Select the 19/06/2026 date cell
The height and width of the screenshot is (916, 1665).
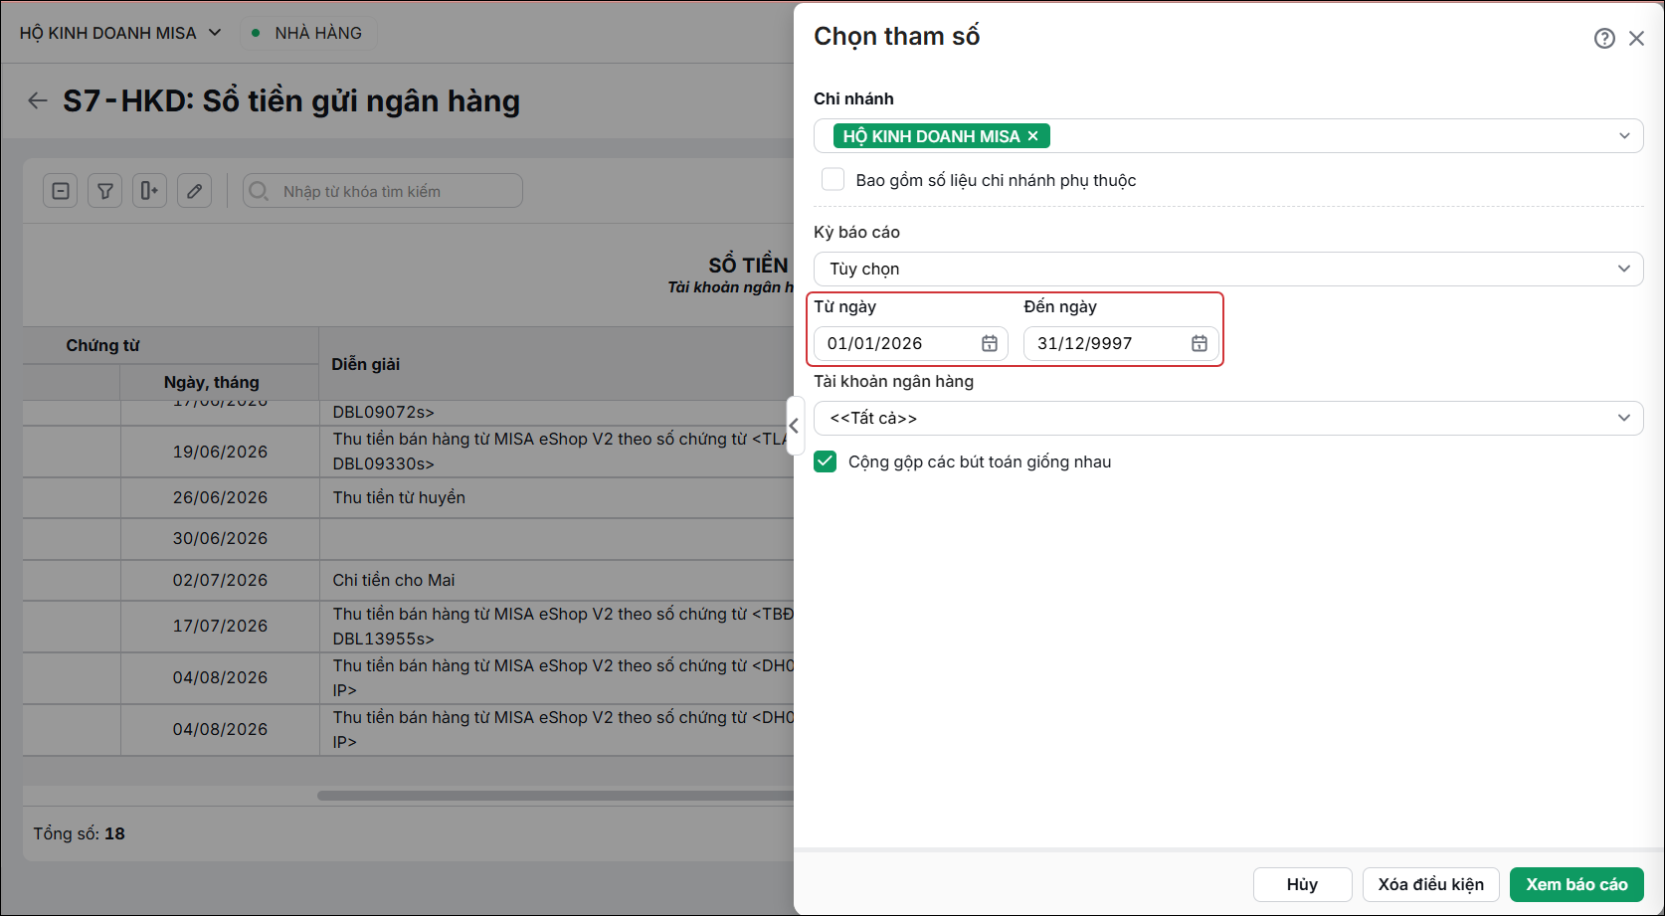coord(220,452)
